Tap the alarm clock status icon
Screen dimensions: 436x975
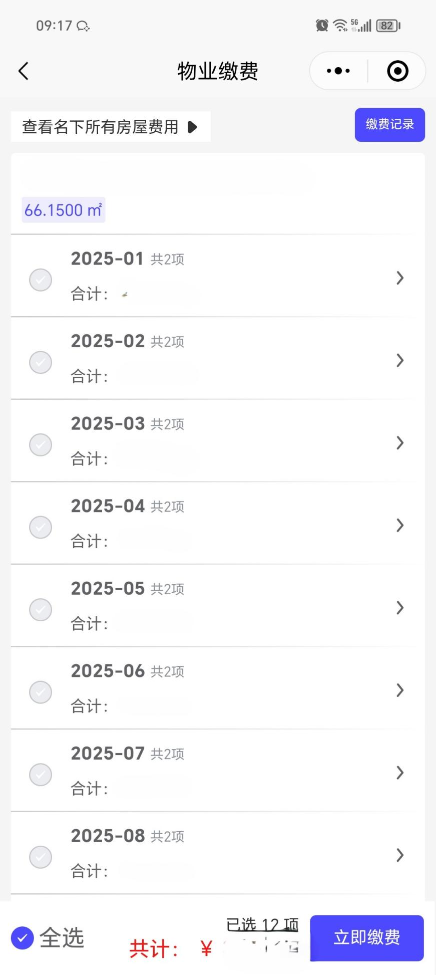[x=322, y=26]
